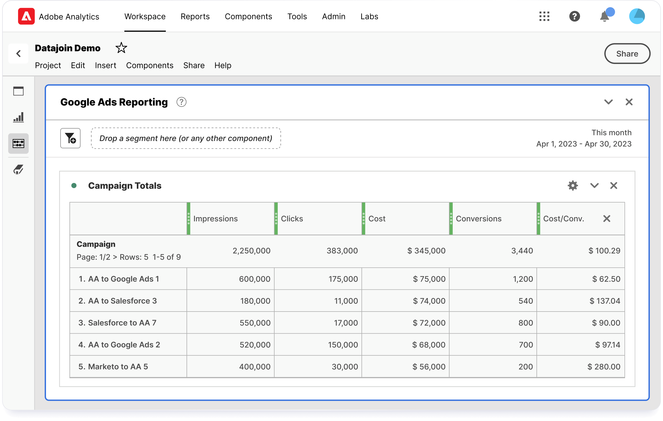Viewport: 663px width, 421px height.
Task: Click the rounded Share button
Action: (x=627, y=54)
